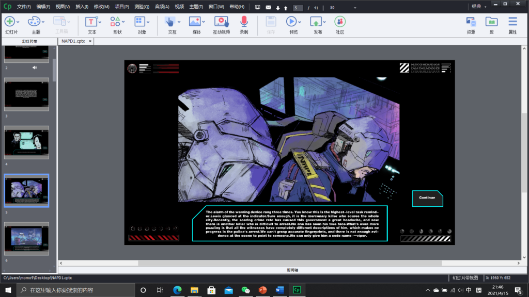Click the 文本 text tool icon
529x297 pixels.
(x=91, y=22)
